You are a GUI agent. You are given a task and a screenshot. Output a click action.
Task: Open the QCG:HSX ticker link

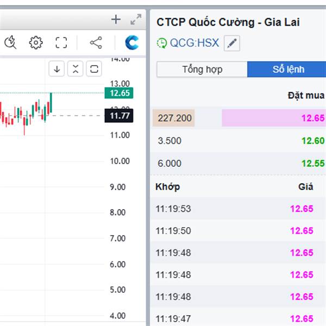click(195, 43)
